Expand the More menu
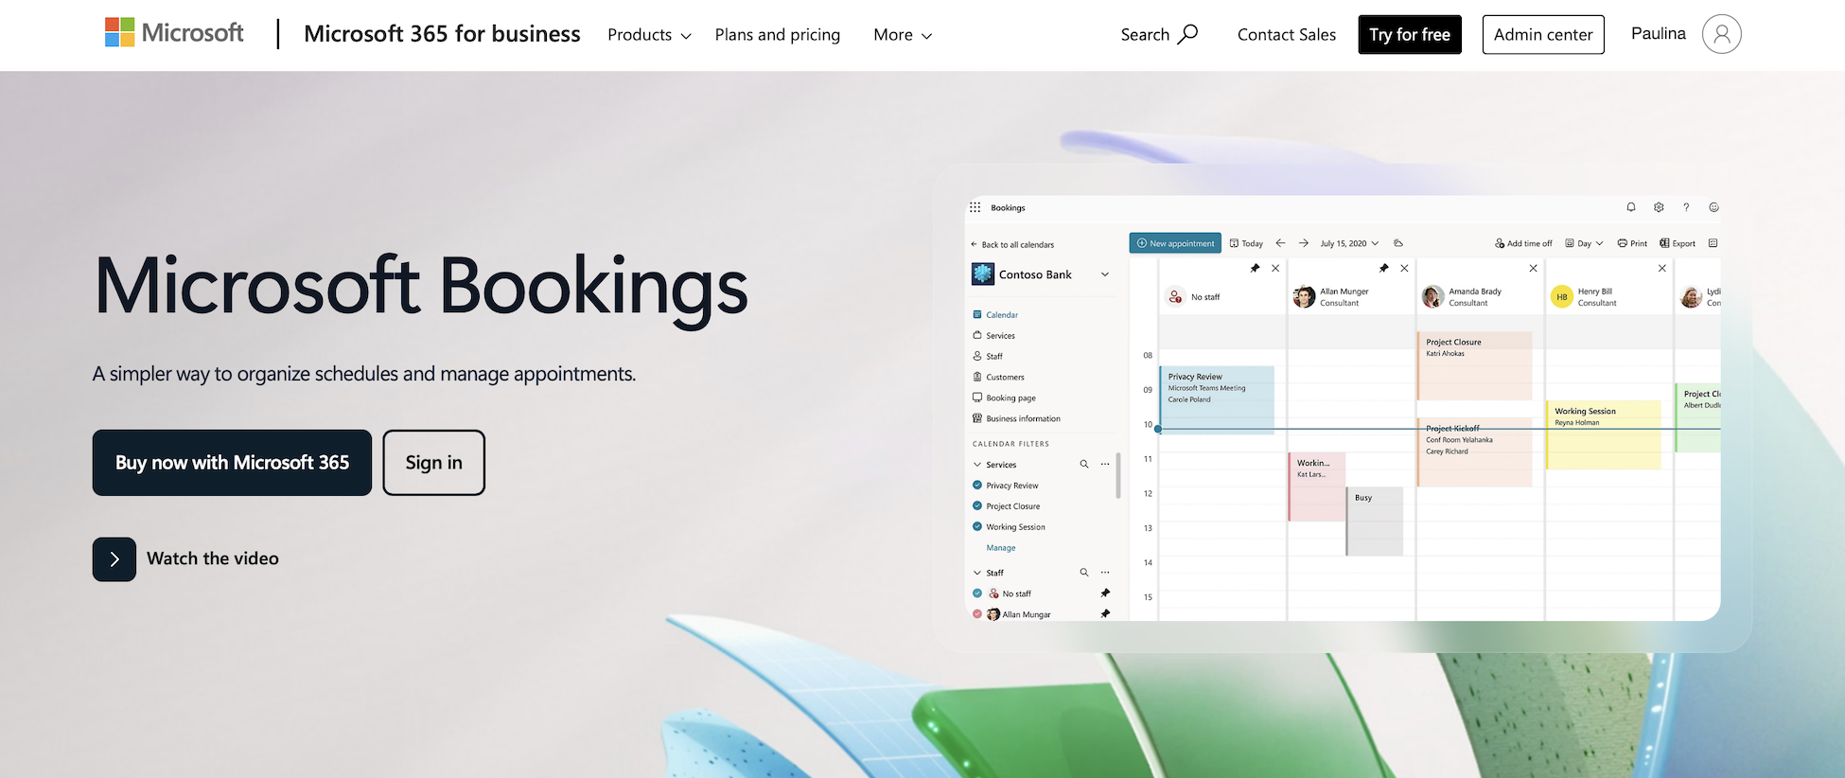The image size is (1845, 778). point(903,35)
